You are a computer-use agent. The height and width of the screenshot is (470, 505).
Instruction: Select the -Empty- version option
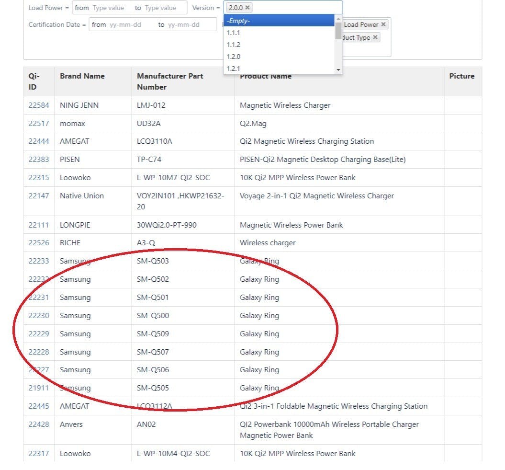[279, 21]
